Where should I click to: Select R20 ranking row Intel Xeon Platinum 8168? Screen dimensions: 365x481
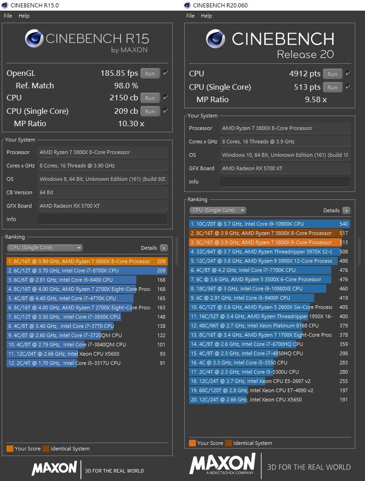pos(270,326)
